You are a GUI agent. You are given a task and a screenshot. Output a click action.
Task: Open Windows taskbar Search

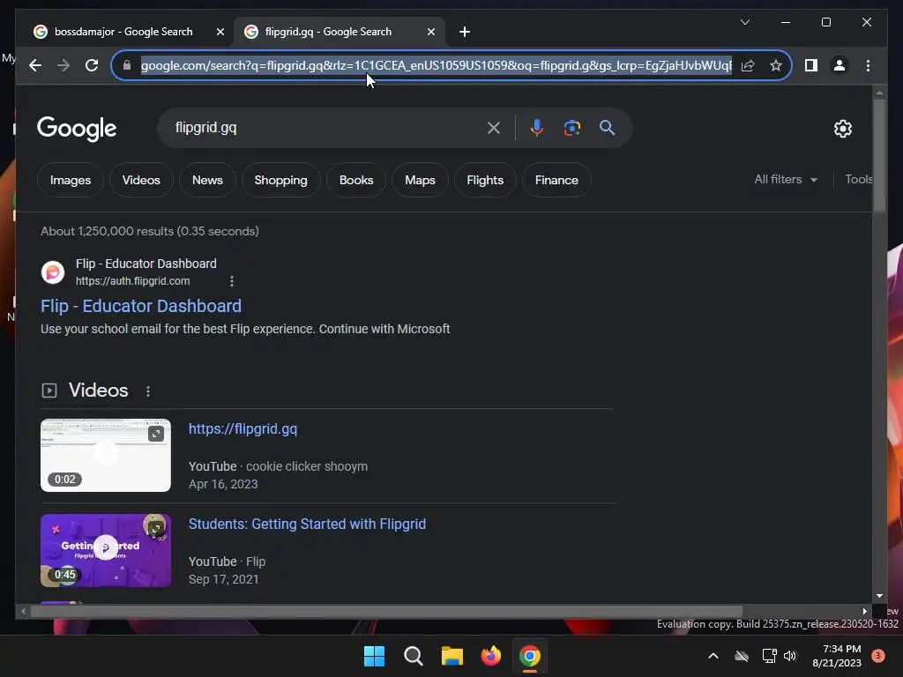[414, 656]
